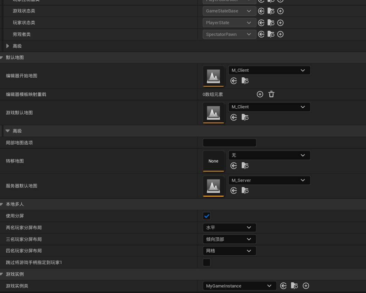
Task: Create new class for 旁观者类
Action: pyautogui.click(x=280, y=34)
